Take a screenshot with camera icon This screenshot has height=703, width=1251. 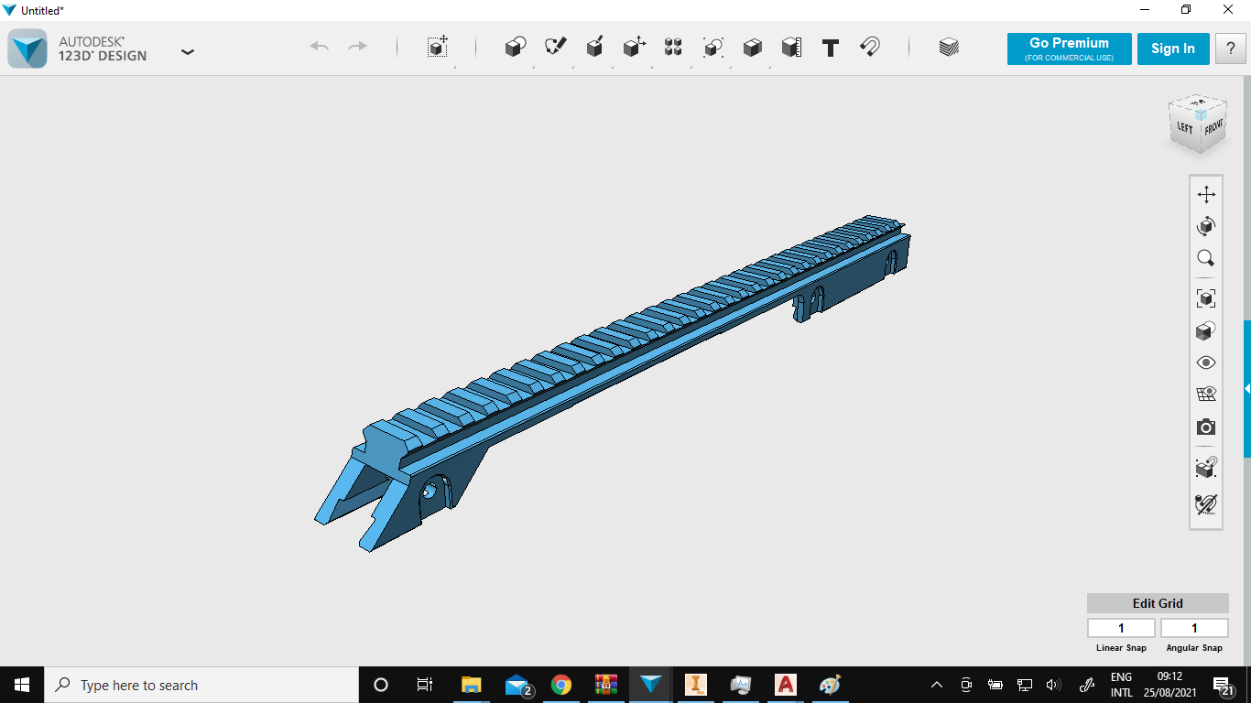click(1206, 427)
